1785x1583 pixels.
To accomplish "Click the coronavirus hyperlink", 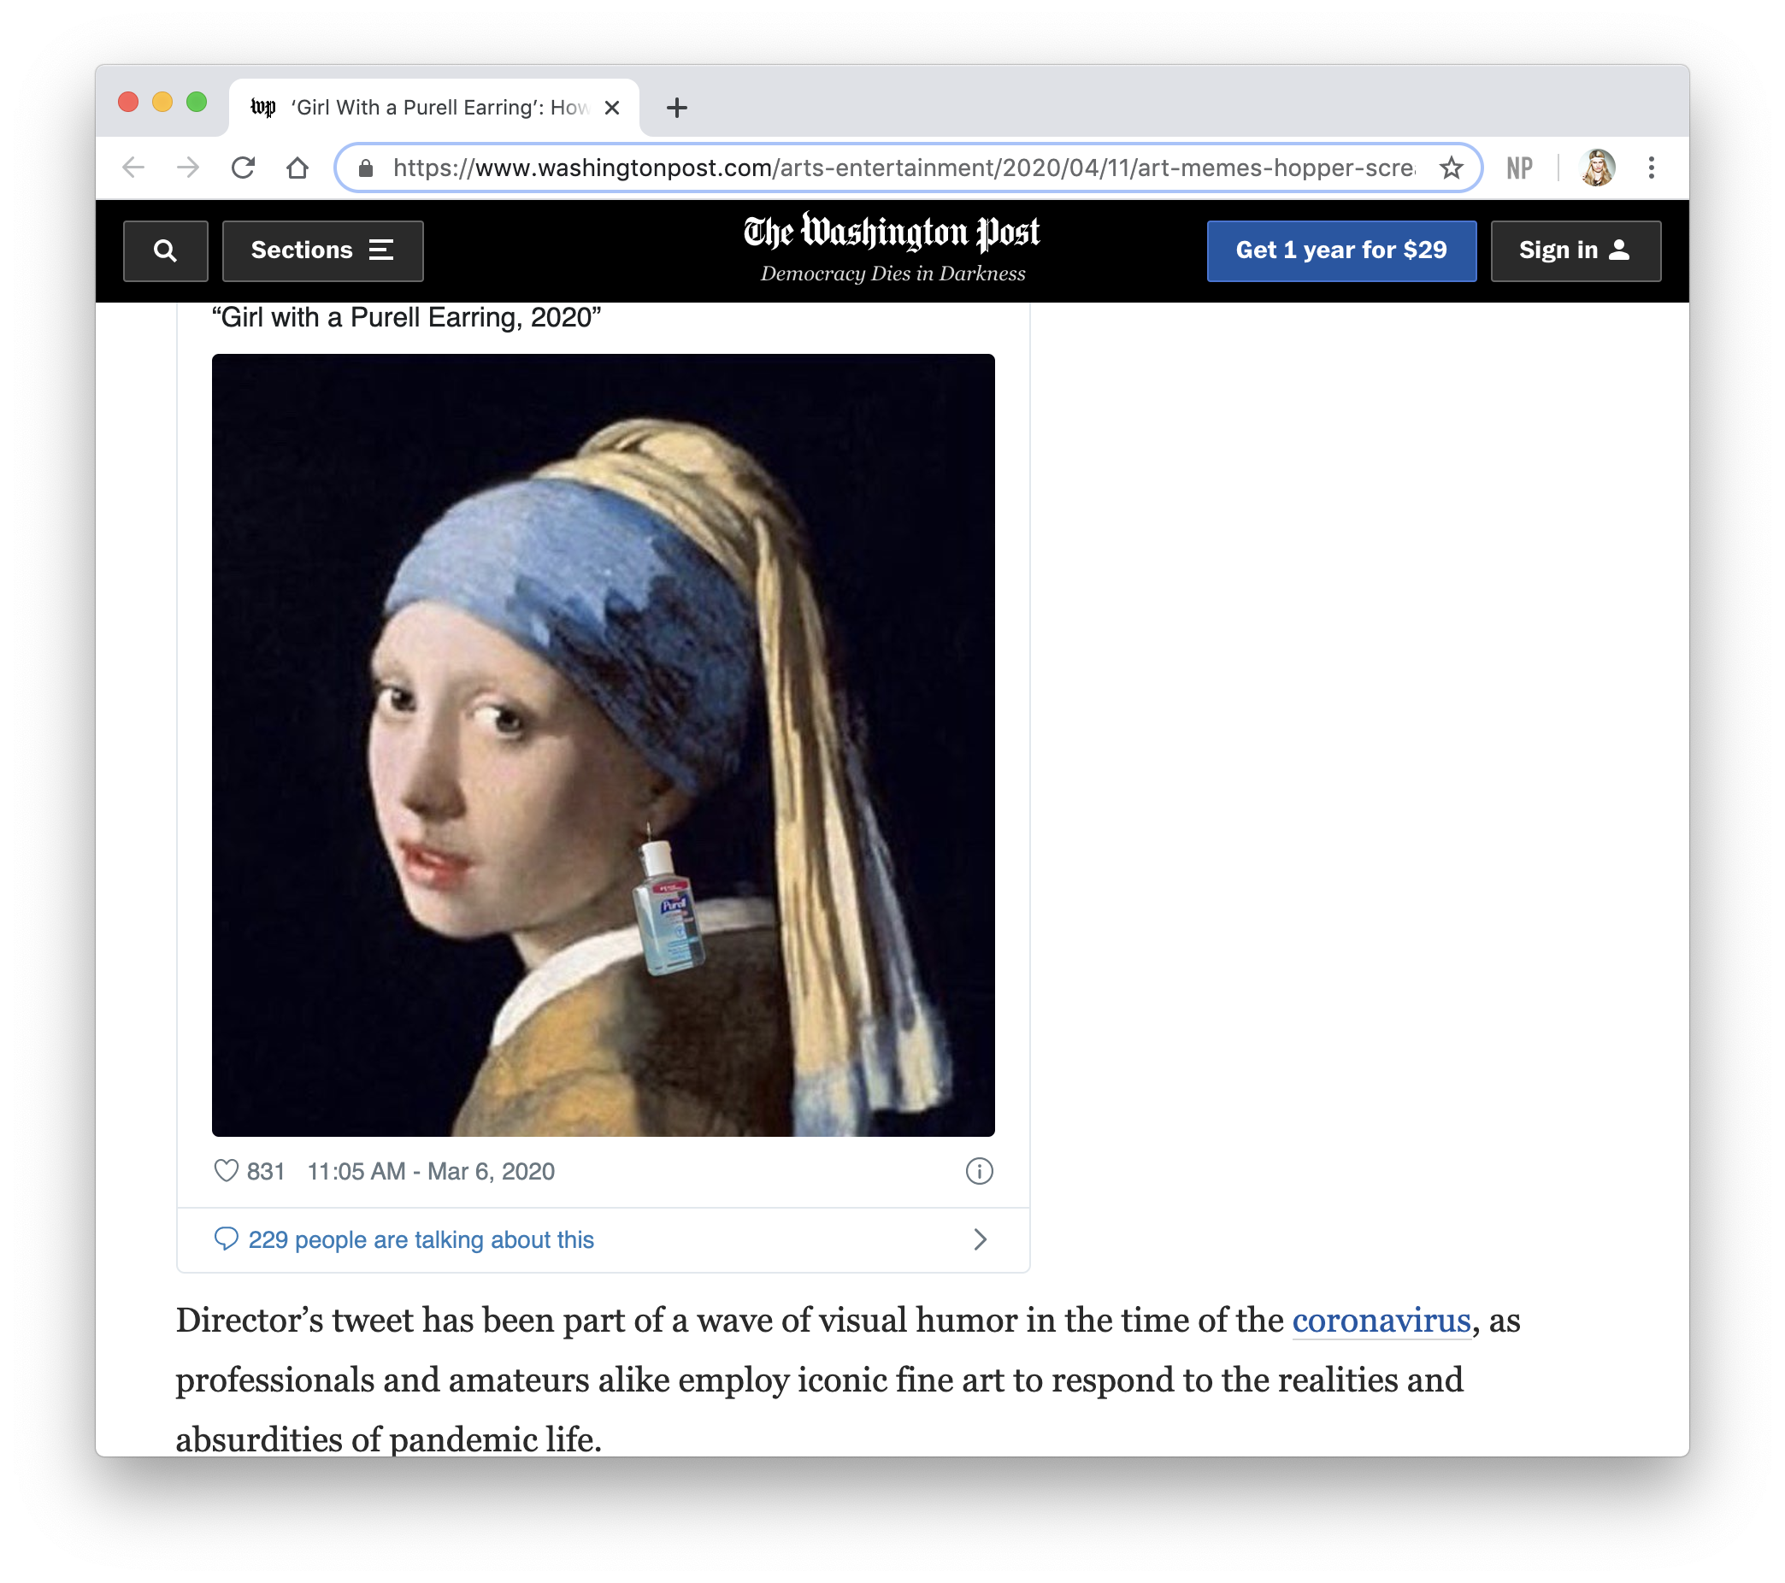I will (1381, 1321).
